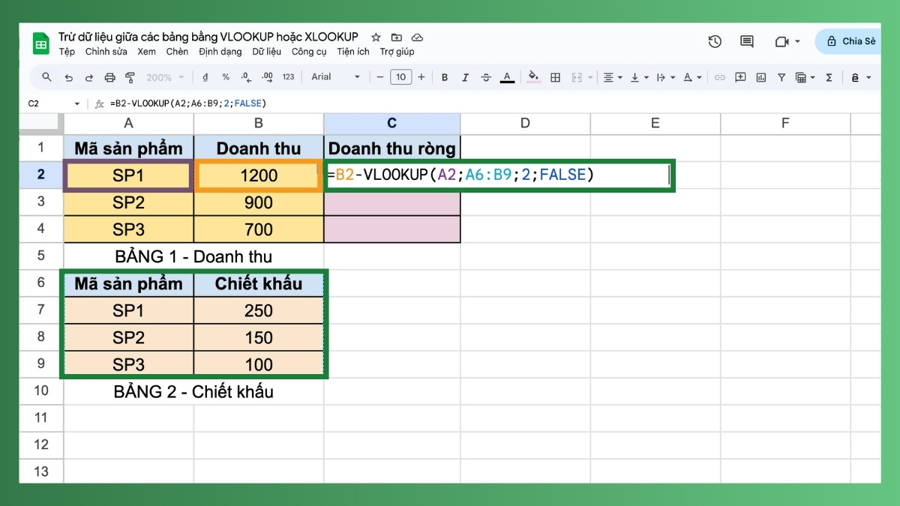The width and height of the screenshot is (900, 506).
Task: Open the horizontal align dropdown arrow
Action: tap(621, 77)
